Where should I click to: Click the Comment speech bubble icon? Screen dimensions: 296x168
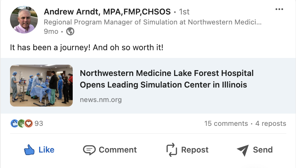tap(89, 150)
